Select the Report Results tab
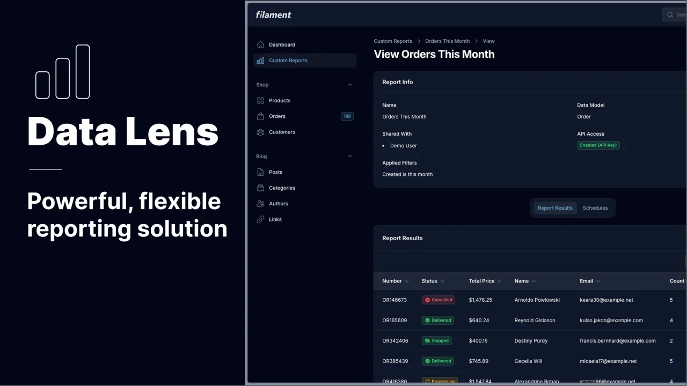Image resolution: width=687 pixels, height=386 pixels. pos(555,208)
